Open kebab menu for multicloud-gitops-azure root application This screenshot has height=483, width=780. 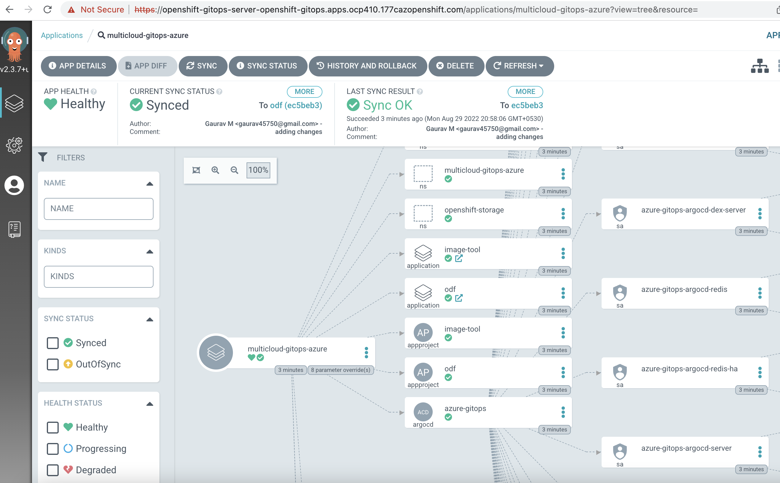coord(366,353)
